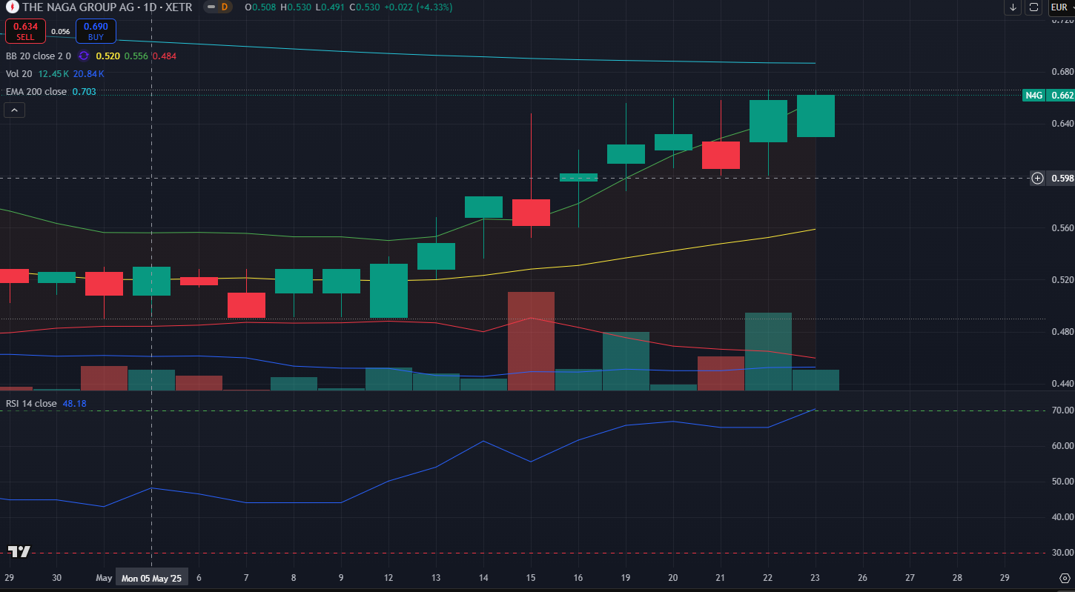Viewport: 1075px width, 592px height.
Task: Select the BB 20 close 2 0 indicator legend
Action: (x=39, y=56)
